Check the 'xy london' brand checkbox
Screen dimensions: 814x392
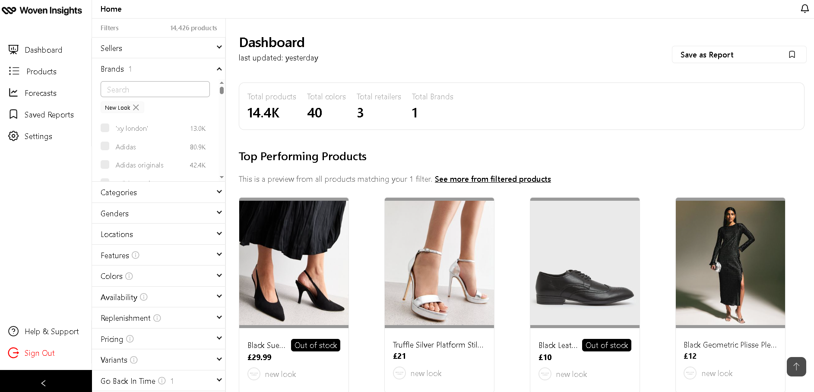(x=105, y=128)
